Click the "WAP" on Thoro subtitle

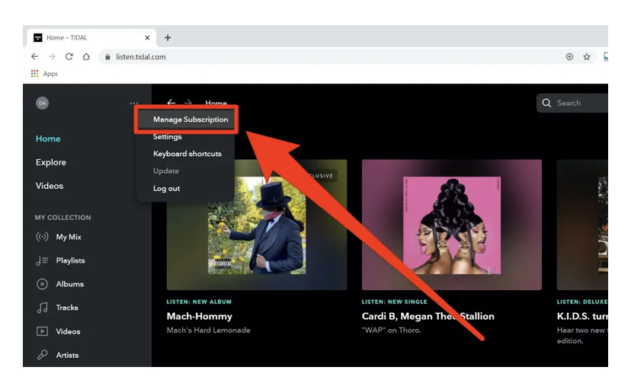(391, 330)
